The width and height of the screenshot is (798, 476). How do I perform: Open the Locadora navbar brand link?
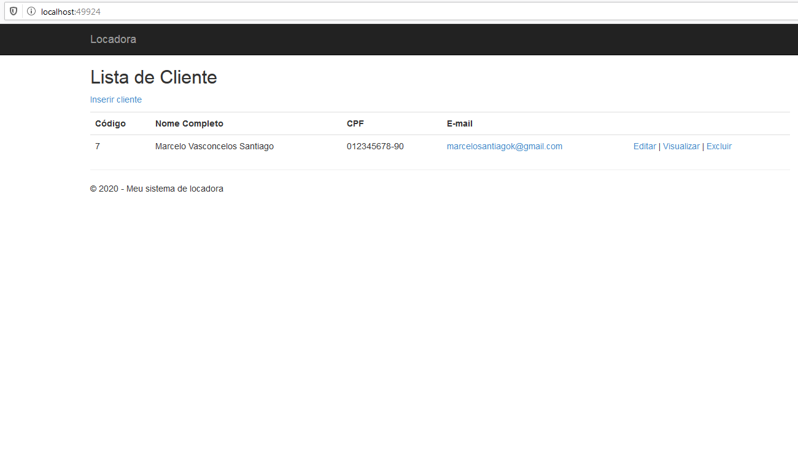click(x=113, y=39)
